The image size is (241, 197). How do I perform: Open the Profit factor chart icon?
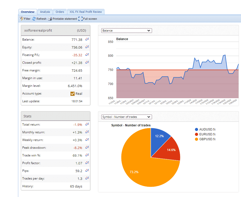pos(87,163)
